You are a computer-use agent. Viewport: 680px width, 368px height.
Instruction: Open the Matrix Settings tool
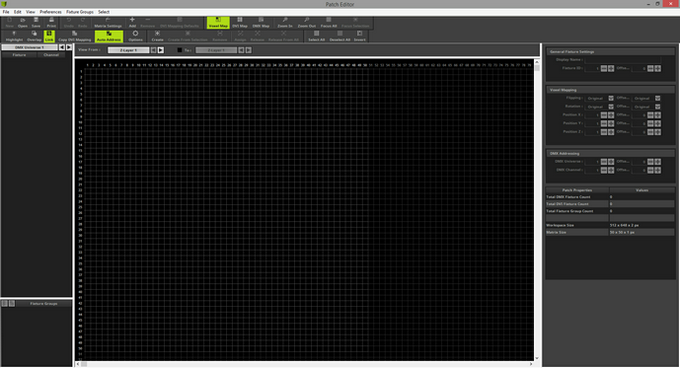point(108,23)
